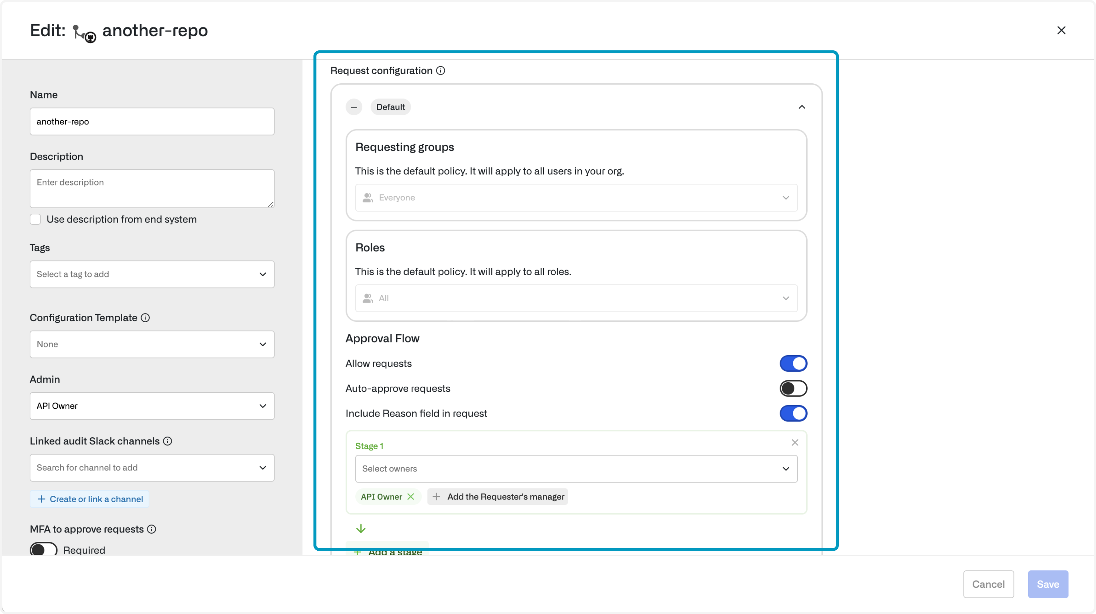Click the GitHub repo icon in the title

[84, 33]
